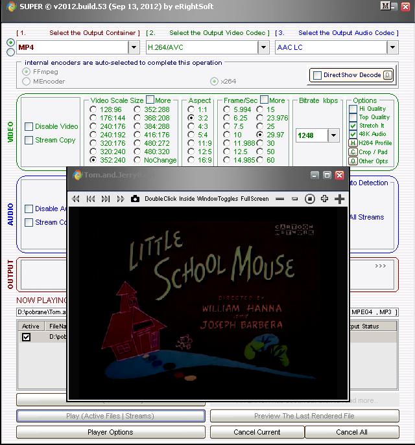Click Active column header in file list
Image resolution: width=415 pixels, height=445 pixels.
31,326
